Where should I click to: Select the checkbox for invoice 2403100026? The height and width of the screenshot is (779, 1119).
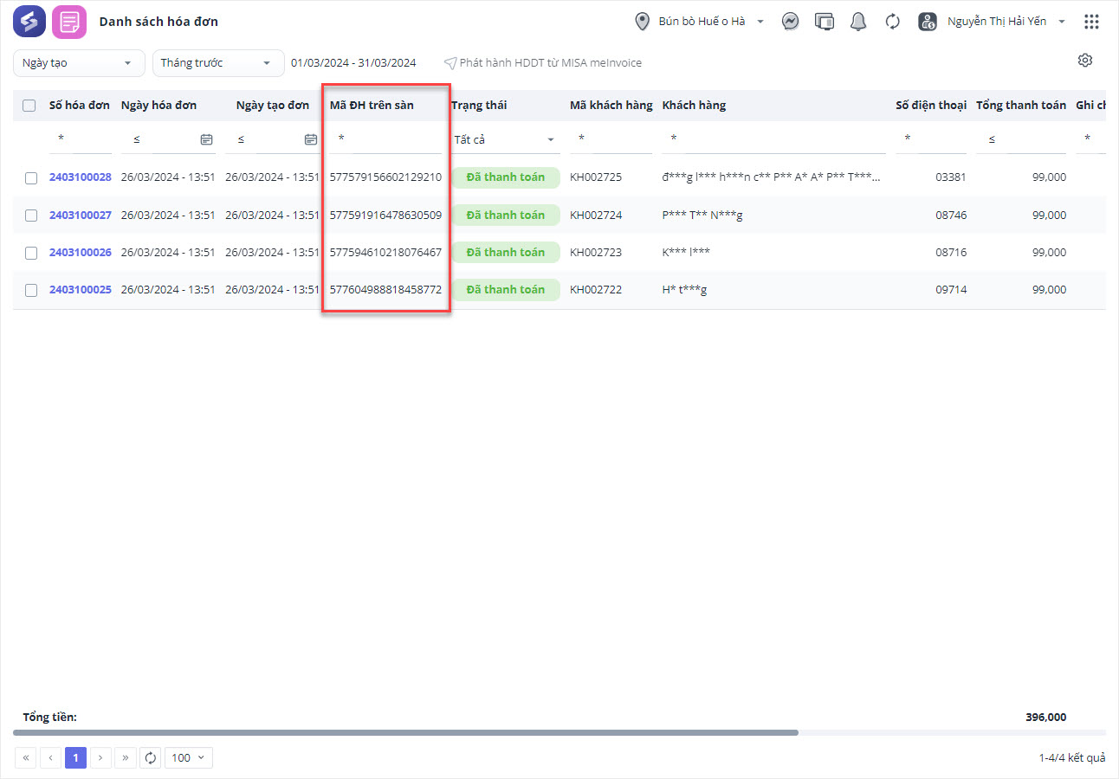tap(31, 253)
